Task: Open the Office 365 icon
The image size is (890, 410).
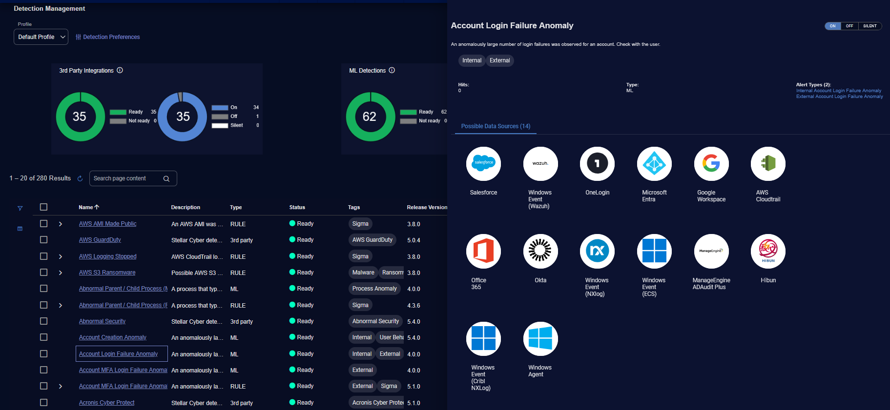Action: pos(483,252)
